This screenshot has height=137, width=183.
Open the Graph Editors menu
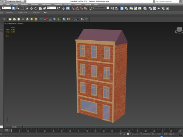point(46,5)
